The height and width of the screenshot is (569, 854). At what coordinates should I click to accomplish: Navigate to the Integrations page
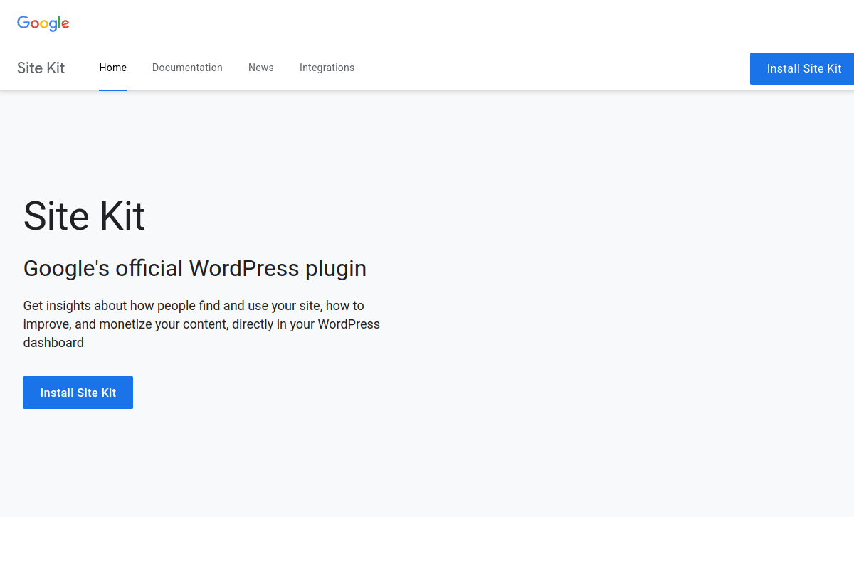[x=327, y=68]
